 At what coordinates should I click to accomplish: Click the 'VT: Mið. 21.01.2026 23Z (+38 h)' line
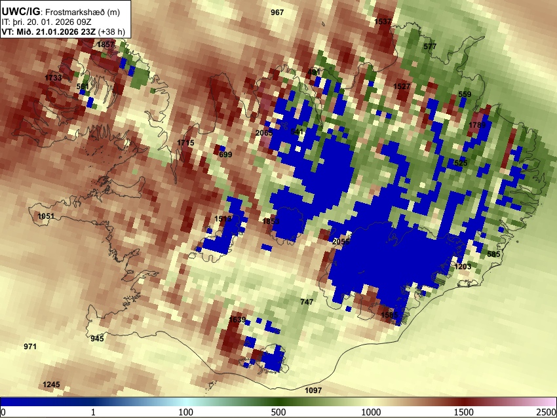[x=63, y=31]
